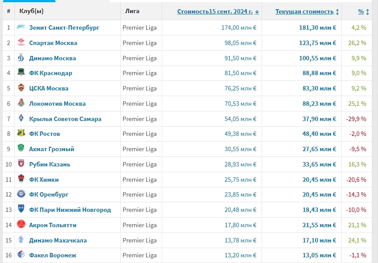The width and height of the screenshot is (378, 263).
Task: Open Акрон Тольятти club link
Action: coord(53,225)
